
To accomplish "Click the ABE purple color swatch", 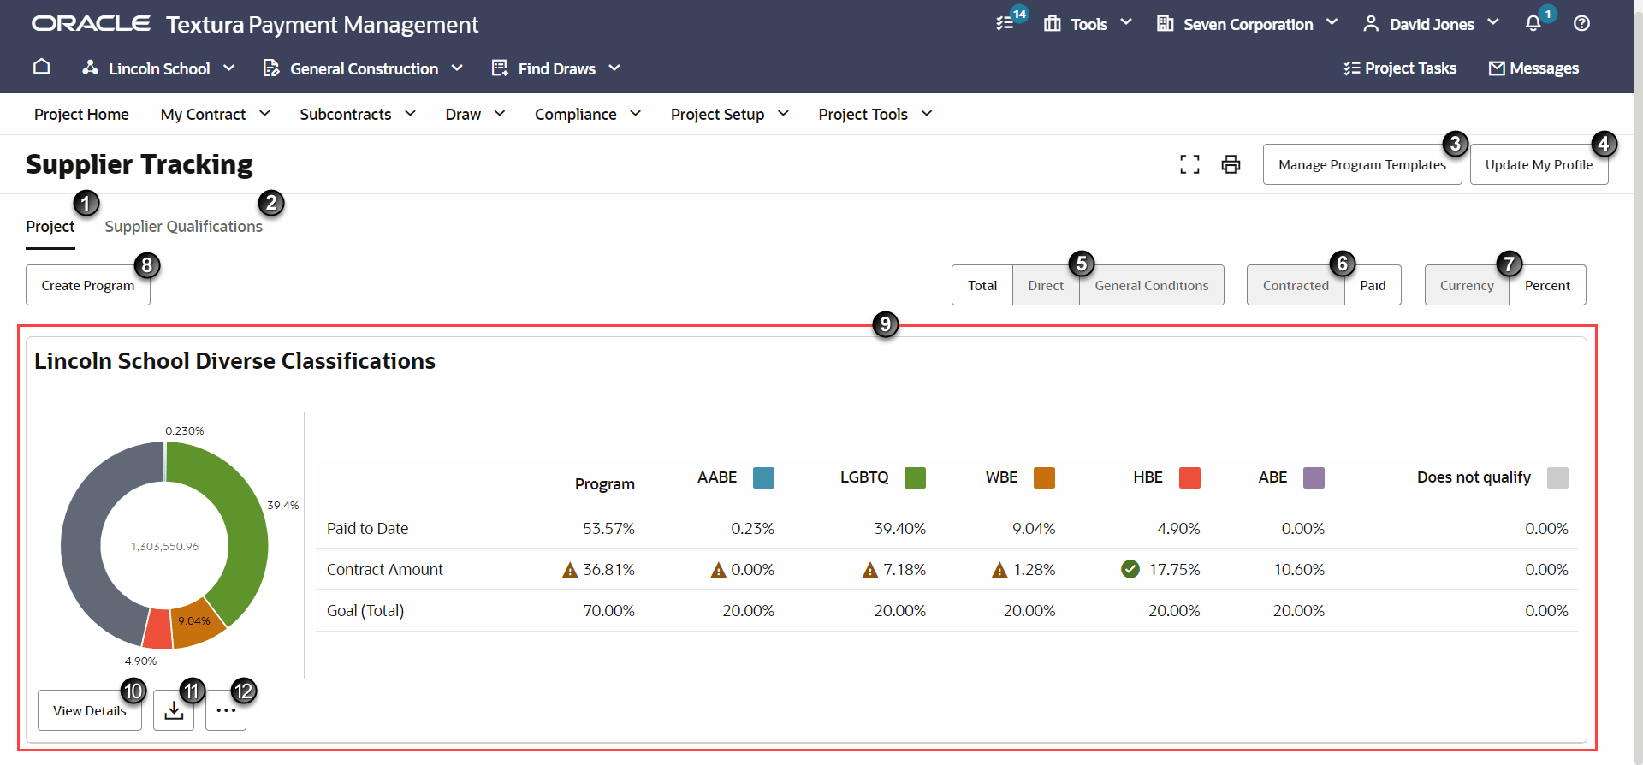I will [x=1314, y=477].
